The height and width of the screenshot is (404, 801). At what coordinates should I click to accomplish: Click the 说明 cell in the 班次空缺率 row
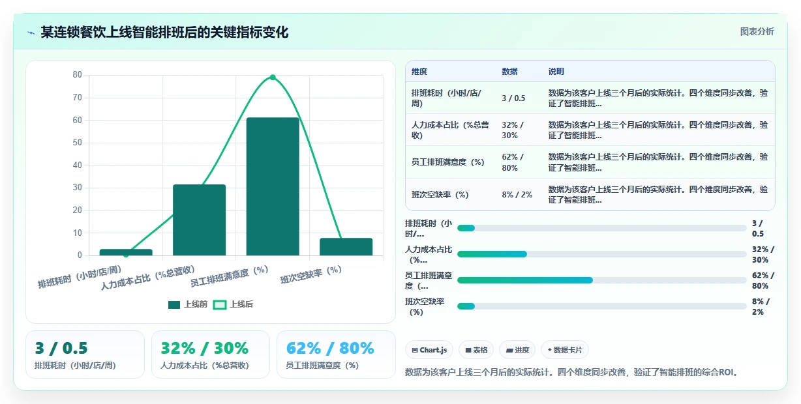658,195
